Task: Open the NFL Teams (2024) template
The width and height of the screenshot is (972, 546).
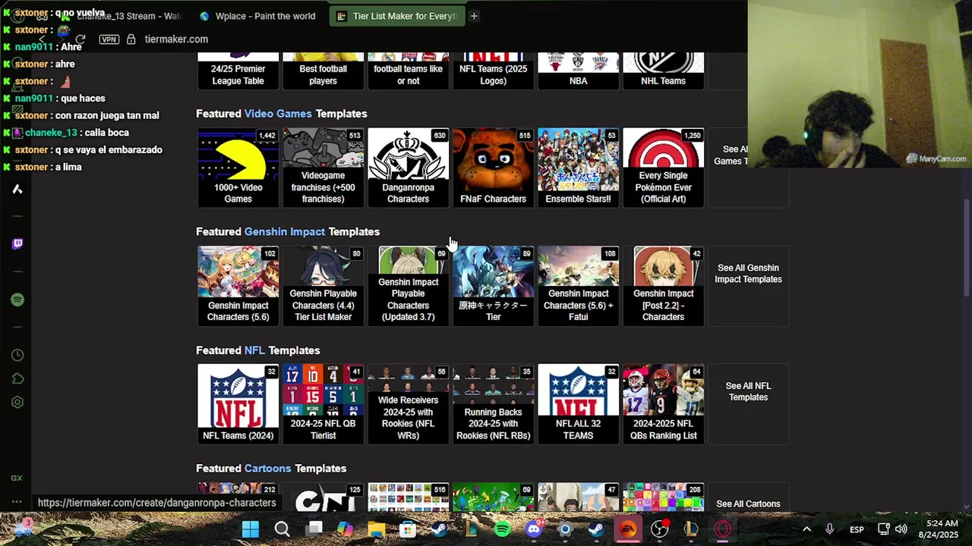Action: pos(238,404)
